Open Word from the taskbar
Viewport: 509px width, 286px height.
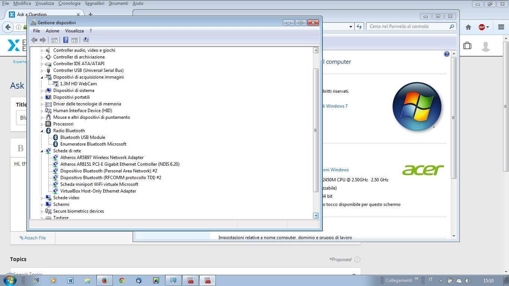pyautogui.click(x=70, y=281)
